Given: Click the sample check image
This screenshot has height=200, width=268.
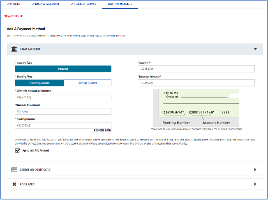Looking at the screenshot, I should pyautogui.click(x=196, y=108).
